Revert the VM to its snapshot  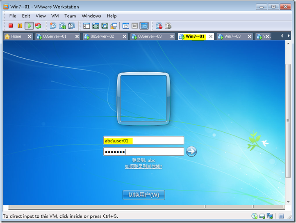pyautogui.click(x=62, y=26)
